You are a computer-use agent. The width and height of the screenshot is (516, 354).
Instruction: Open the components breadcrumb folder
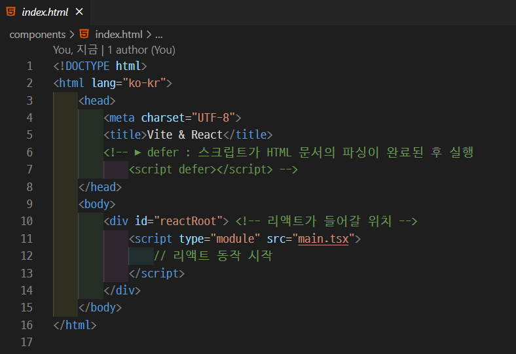[37, 35]
